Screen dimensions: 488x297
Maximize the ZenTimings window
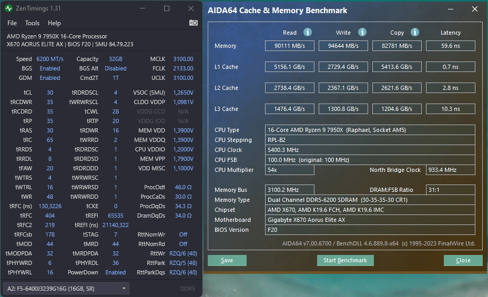[x=167, y=8]
